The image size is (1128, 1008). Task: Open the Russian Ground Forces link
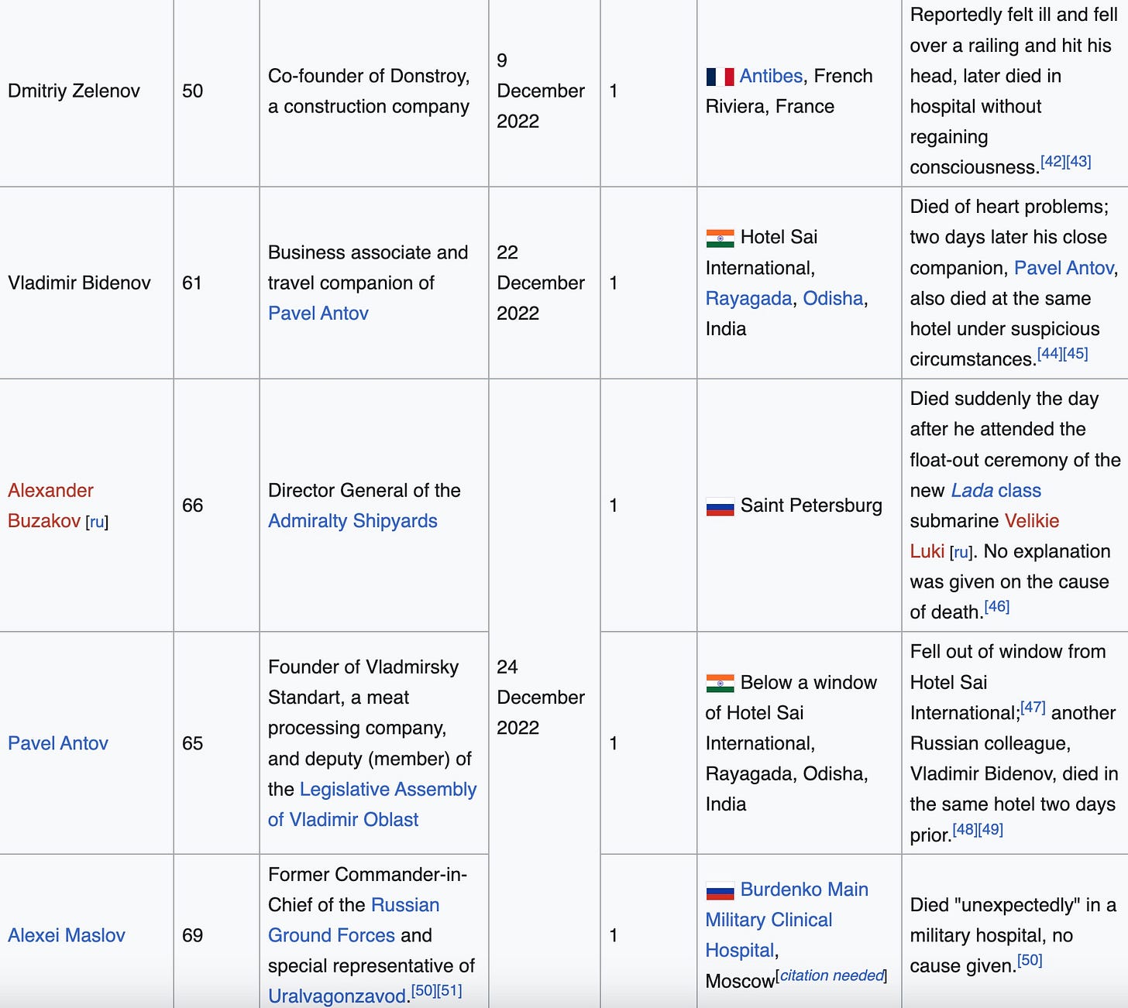pyautogui.click(x=353, y=920)
